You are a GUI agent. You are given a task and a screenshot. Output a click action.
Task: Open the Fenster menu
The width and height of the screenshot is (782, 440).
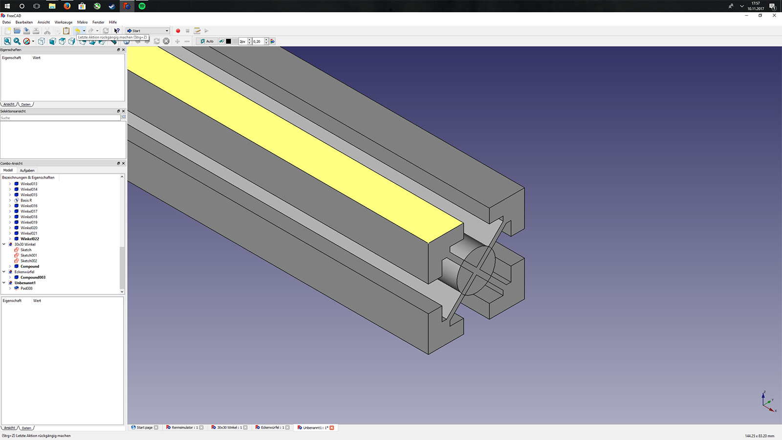click(x=98, y=22)
